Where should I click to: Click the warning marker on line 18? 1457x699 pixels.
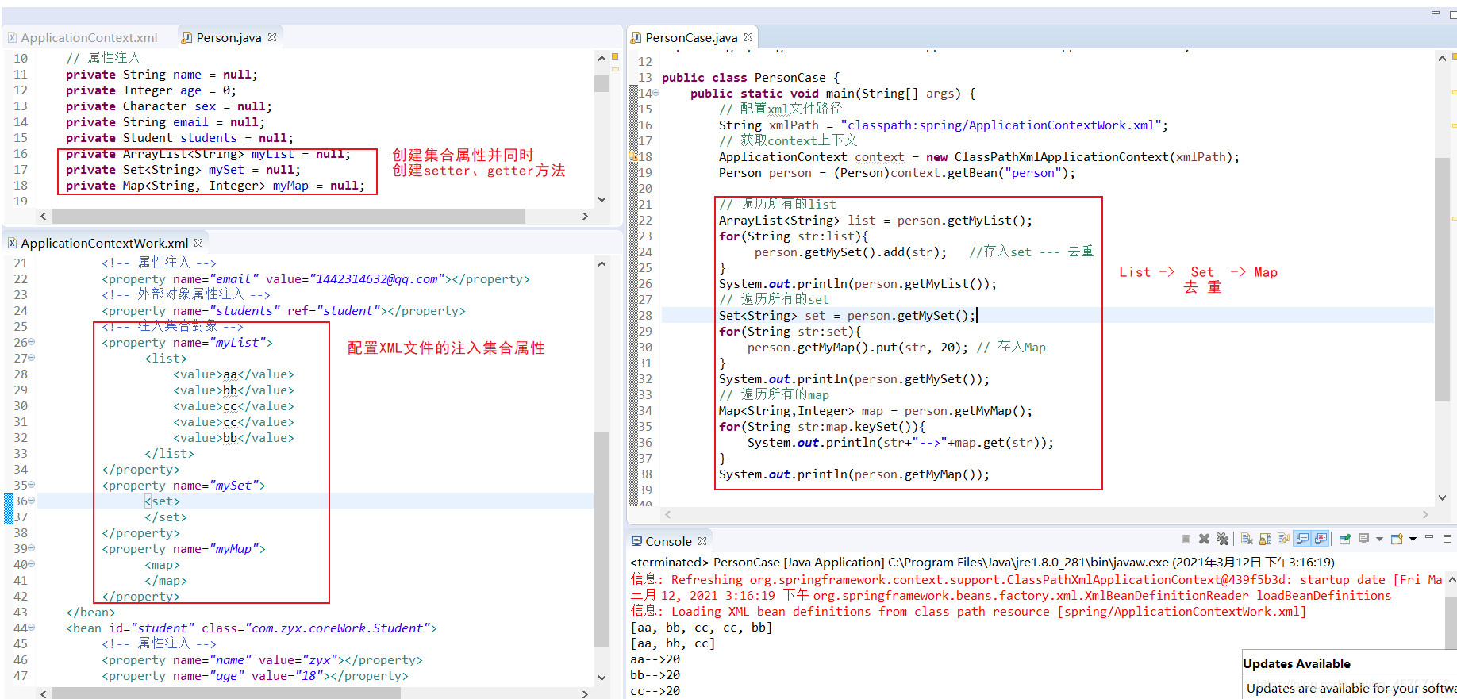(634, 156)
